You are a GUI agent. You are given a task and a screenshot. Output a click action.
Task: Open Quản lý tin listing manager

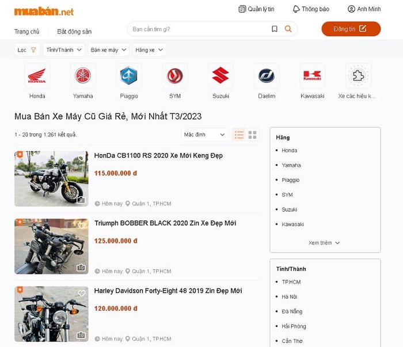pyautogui.click(x=256, y=9)
